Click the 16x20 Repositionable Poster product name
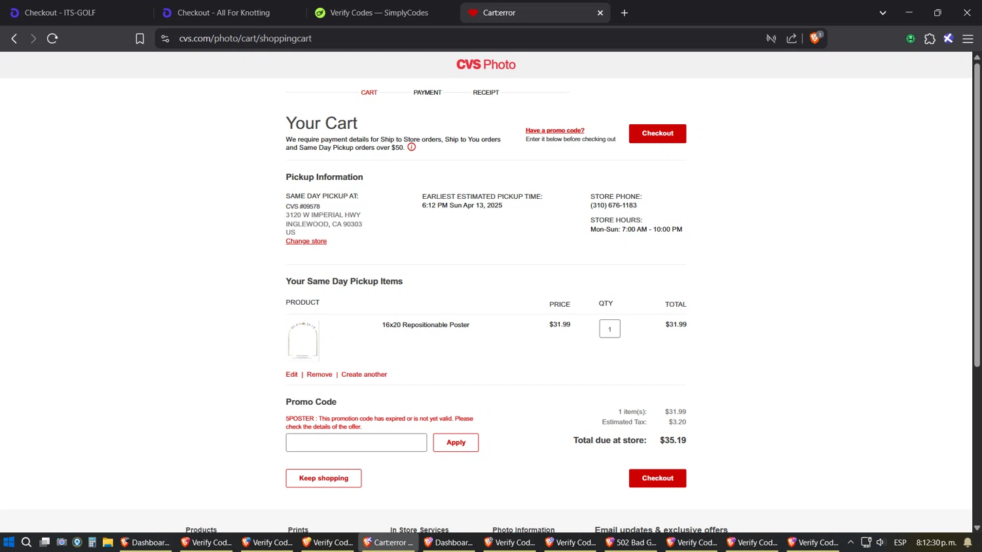The width and height of the screenshot is (982, 552). (x=426, y=325)
